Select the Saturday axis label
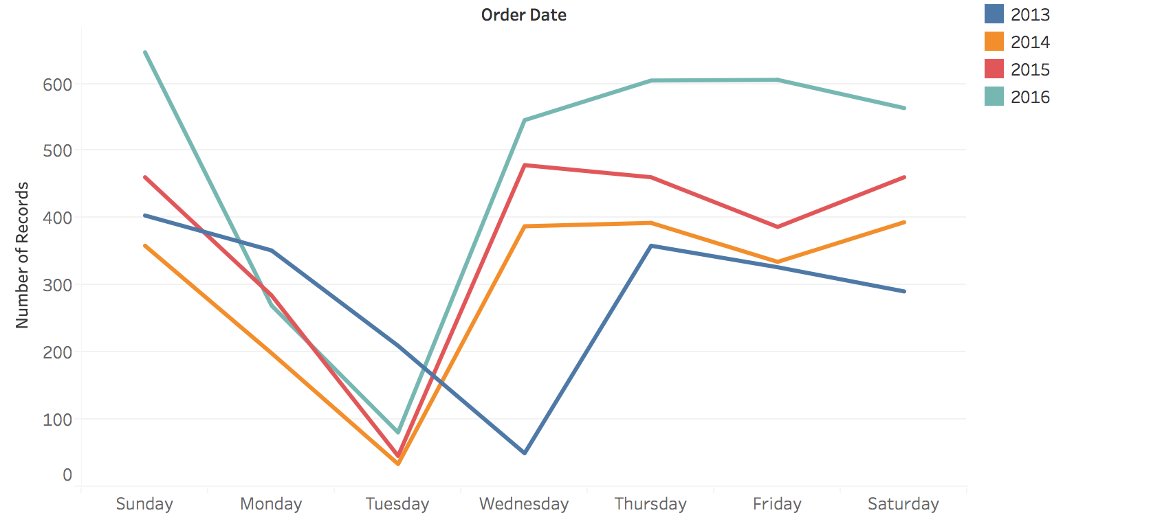This screenshot has height=515, width=1173. coord(903,503)
